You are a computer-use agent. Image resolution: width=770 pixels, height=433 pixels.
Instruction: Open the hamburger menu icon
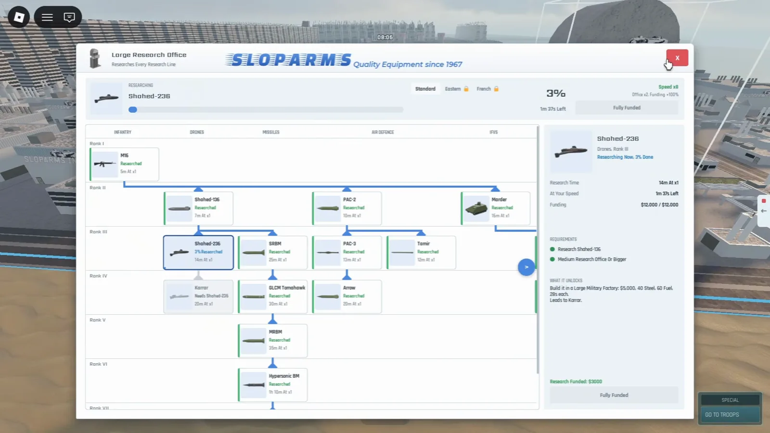pyautogui.click(x=47, y=17)
